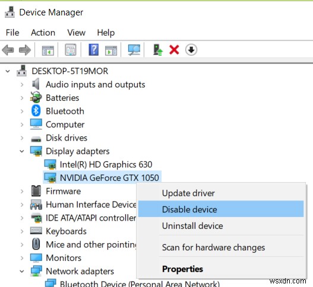Click the blue Help question mark icon
Viewport: 313px width, 287px height.
click(x=93, y=50)
